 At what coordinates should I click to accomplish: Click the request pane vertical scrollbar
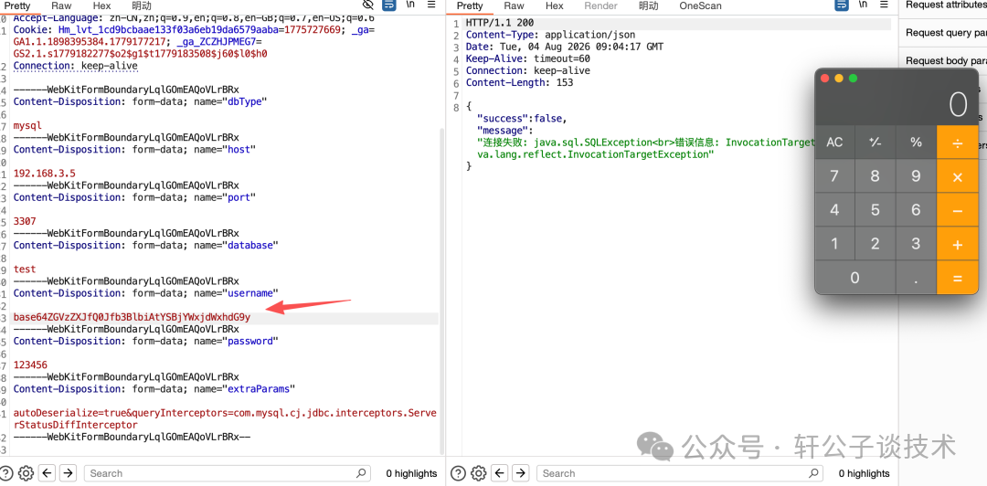[x=442, y=290]
